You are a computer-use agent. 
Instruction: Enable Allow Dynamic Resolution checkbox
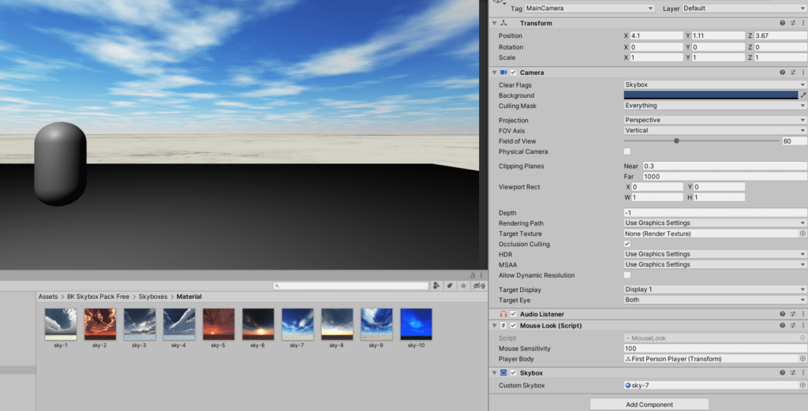pyautogui.click(x=627, y=275)
